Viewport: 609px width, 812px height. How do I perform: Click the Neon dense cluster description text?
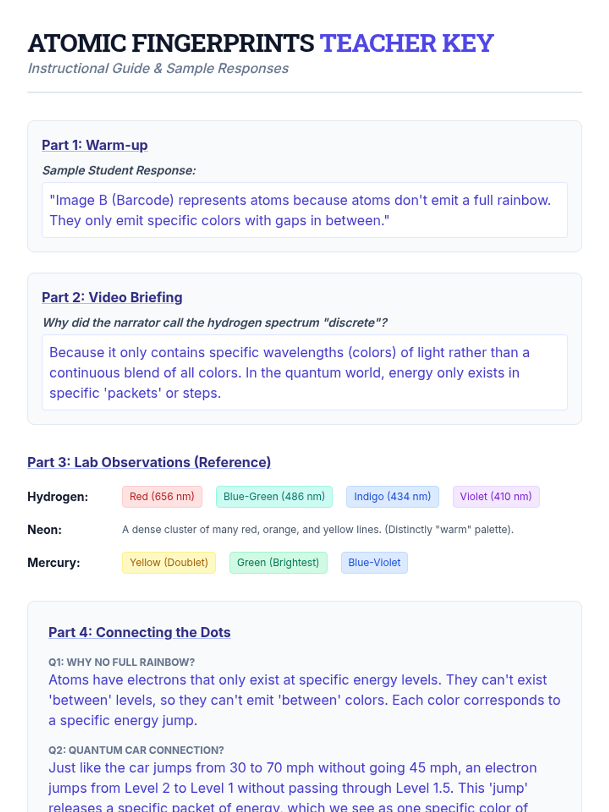(x=318, y=530)
